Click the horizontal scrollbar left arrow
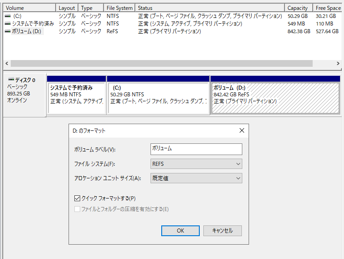This screenshot has width=344, height=259. 7,64
